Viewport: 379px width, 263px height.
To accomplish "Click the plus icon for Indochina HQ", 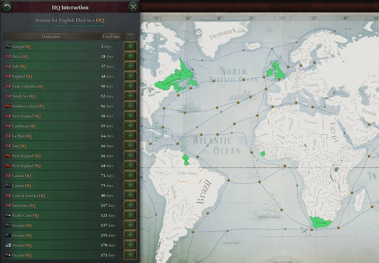I will 130,206.
